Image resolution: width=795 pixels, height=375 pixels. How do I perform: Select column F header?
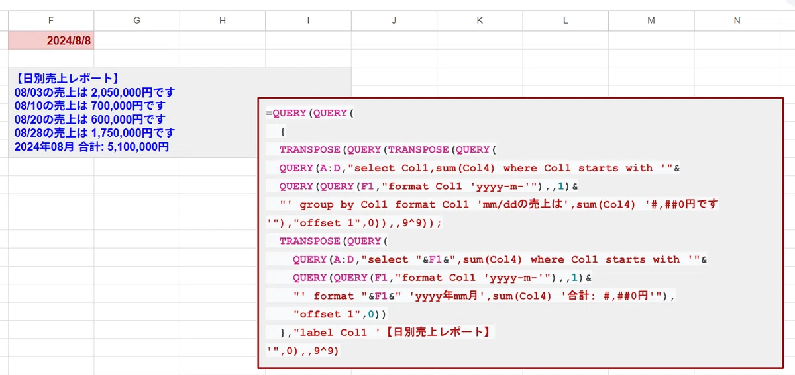51,21
